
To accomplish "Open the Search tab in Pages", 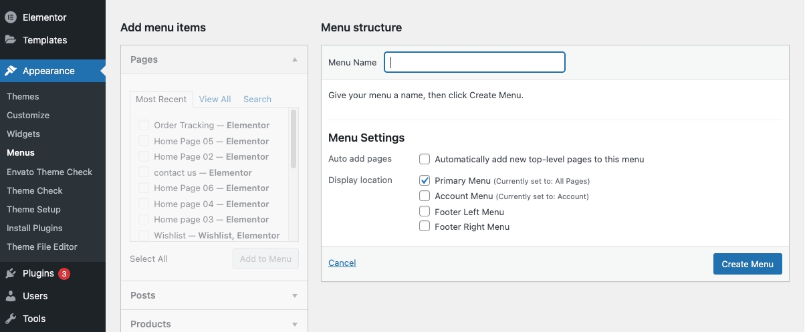I will pos(257,99).
